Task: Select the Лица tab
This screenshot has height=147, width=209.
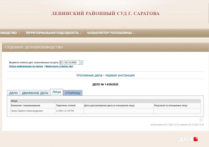Action: point(56,92)
